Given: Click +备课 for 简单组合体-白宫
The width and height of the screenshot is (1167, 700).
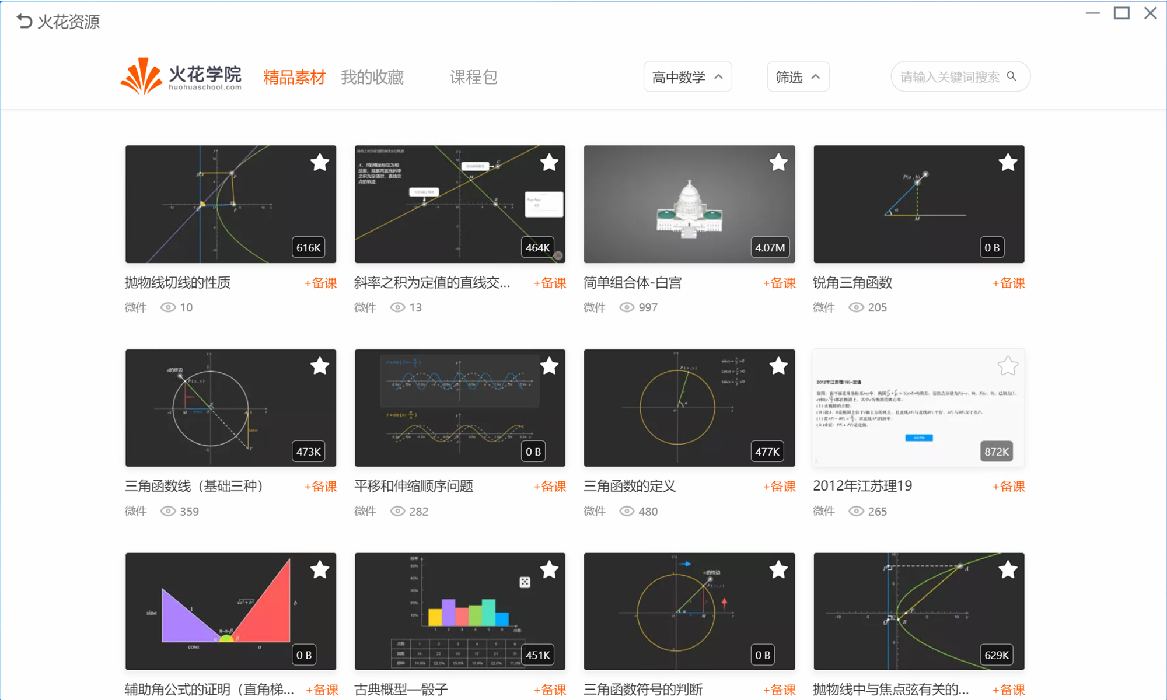Looking at the screenshot, I should [779, 283].
